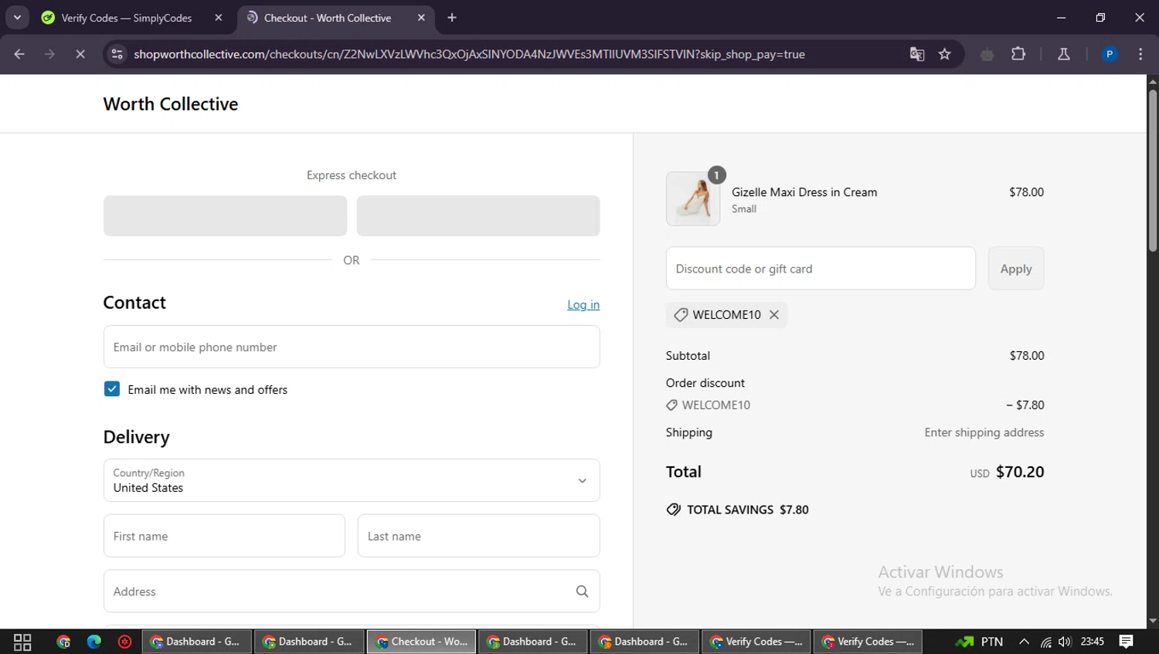Open the Windows notification center icon
The height and width of the screenshot is (654, 1159).
tap(1126, 642)
